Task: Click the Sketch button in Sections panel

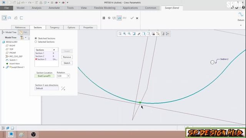Action: click(x=67, y=63)
